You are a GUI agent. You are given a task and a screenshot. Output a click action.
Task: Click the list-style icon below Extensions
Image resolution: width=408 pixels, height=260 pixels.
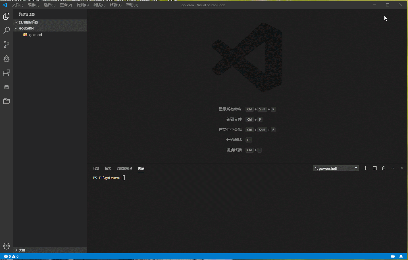point(7,87)
